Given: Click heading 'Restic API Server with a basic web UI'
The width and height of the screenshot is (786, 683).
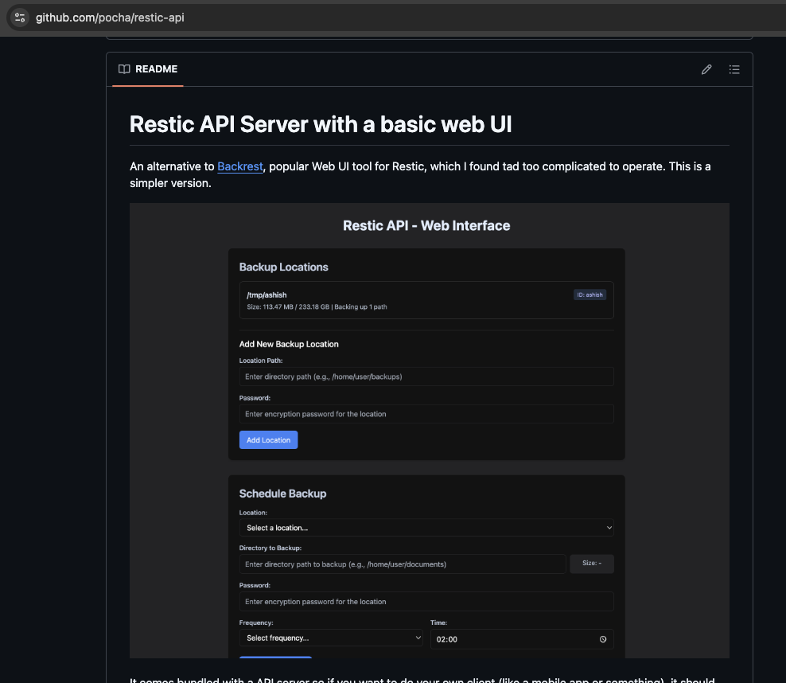Looking at the screenshot, I should [x=321, y=124].
